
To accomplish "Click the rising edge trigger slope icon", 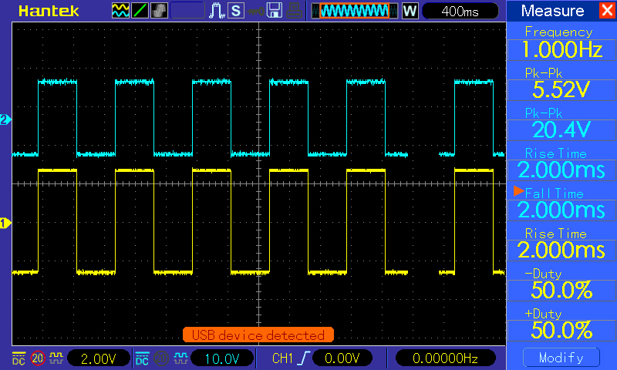I will 303,358.
